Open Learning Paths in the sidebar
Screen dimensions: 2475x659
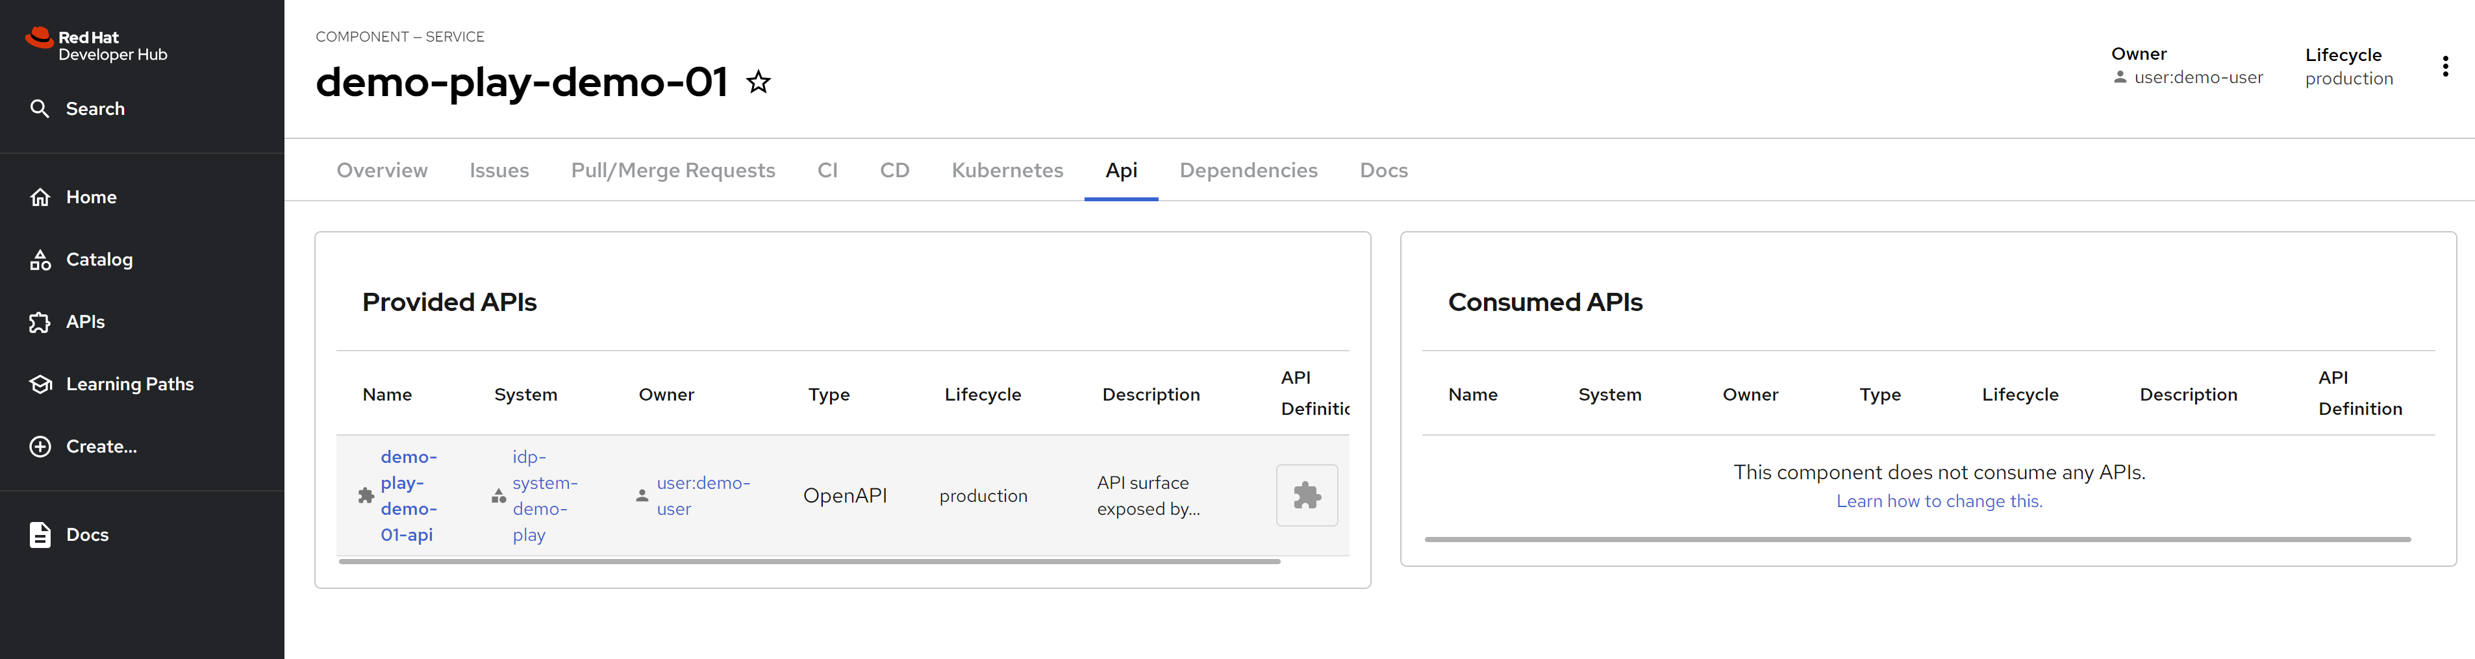[x=129, y=384]
